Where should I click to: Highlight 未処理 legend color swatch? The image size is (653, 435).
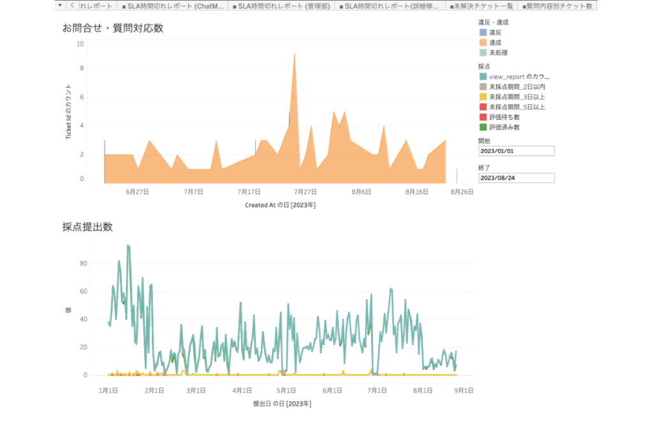[483, 53]
